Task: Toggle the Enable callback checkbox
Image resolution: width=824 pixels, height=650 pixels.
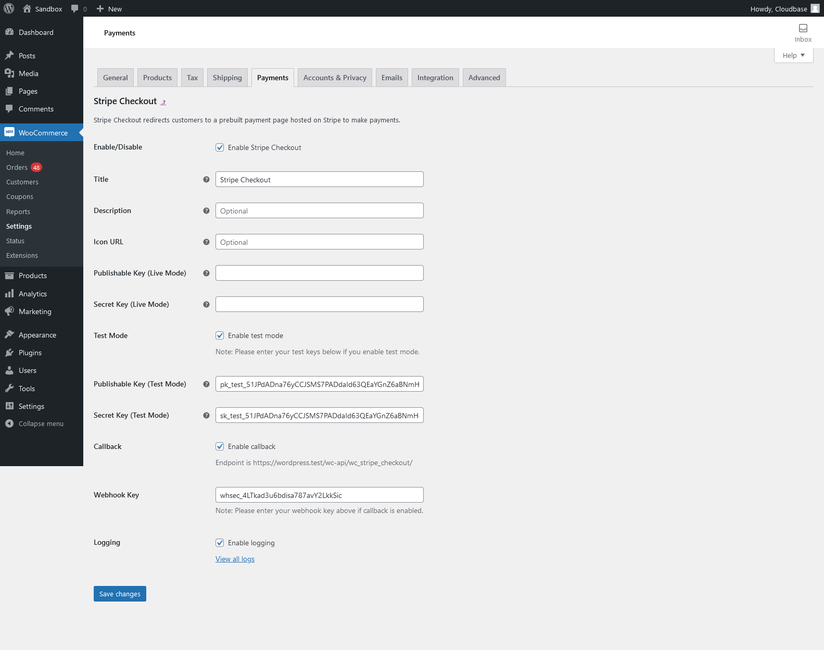Action: [x=220, y=446]
